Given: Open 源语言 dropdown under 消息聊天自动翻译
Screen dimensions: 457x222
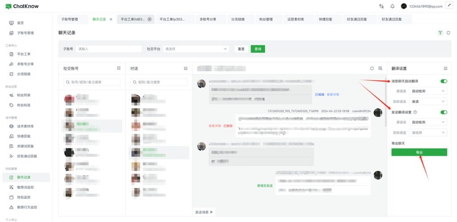Looking at the screenshot, I should point(428,91).
